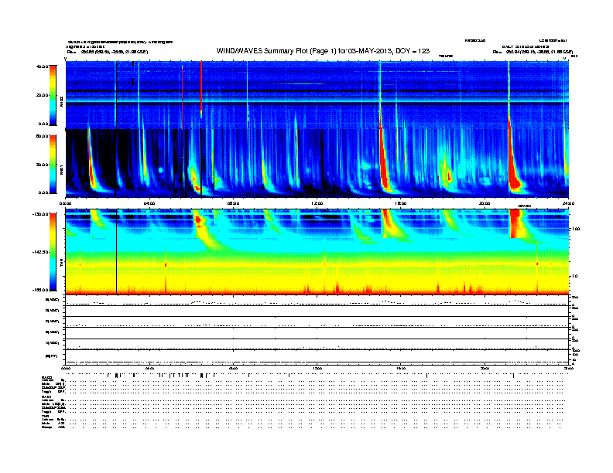The width and height of the screenshot is (613, 473).
Task: Click the TNR color scale bar
Action: click(53, 252)
